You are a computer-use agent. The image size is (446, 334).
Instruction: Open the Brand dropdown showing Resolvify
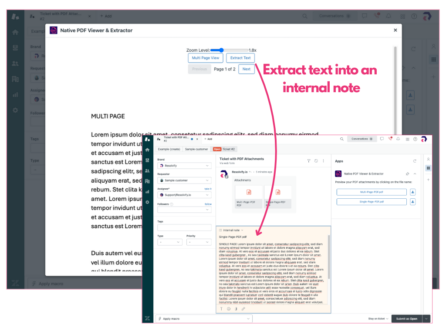click(184, 166)
